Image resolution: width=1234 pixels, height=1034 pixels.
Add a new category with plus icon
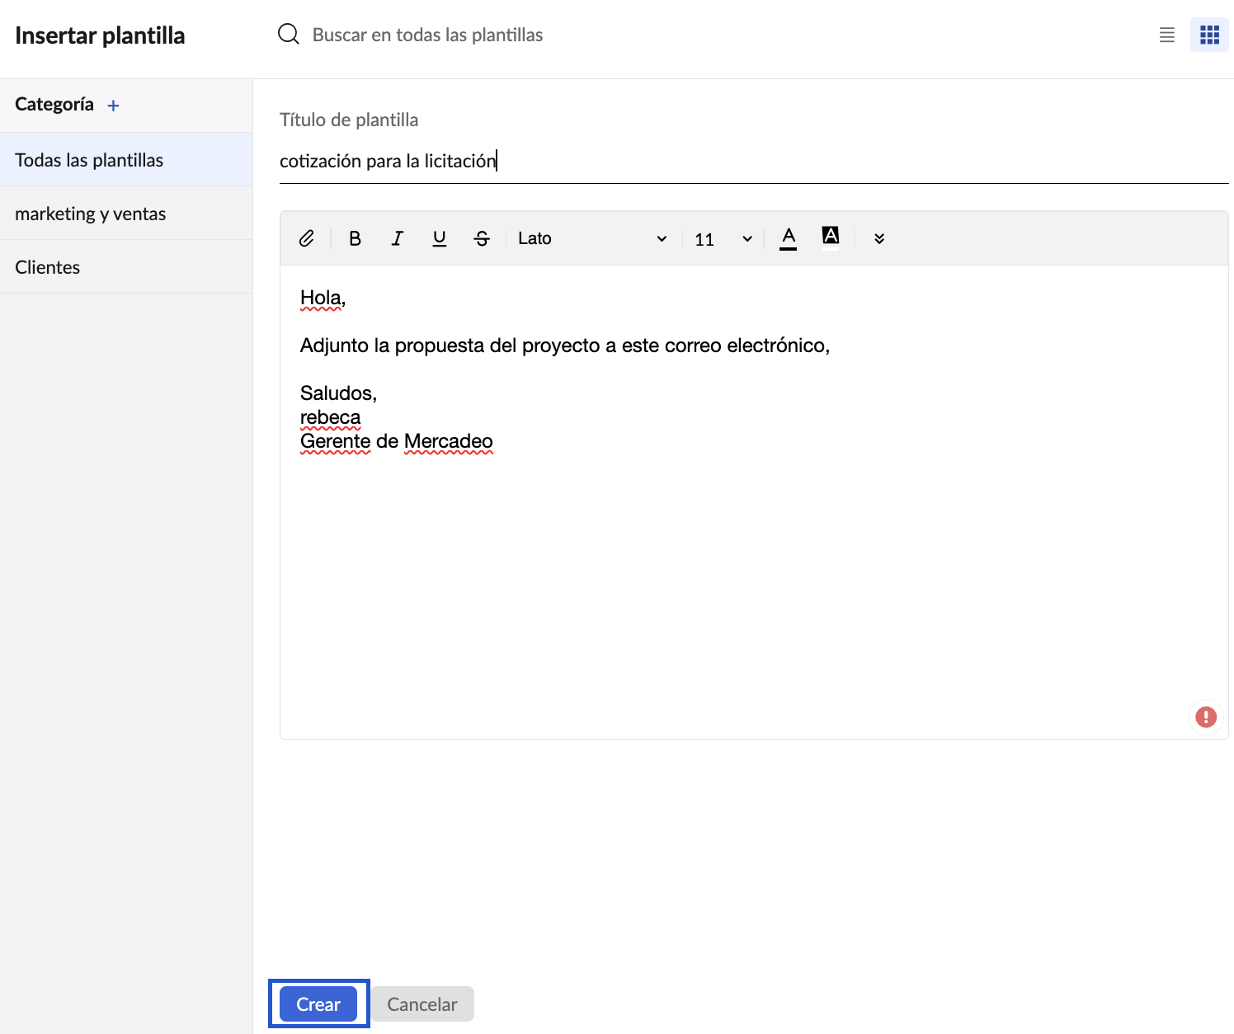click(x=114, y=106)
